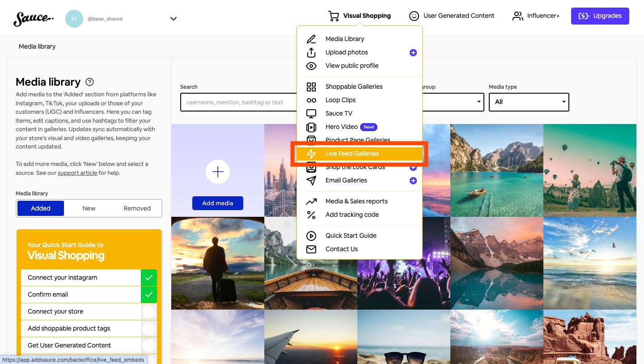Screen dimensions: 644x364
Task: Click the help icon beside Media library heading
Action: pyautogui.click(x=89, y=82)
